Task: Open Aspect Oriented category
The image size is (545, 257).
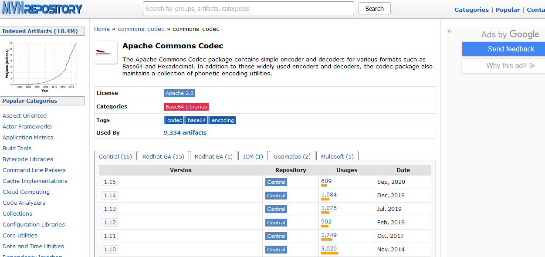Action: click(24, 116)
